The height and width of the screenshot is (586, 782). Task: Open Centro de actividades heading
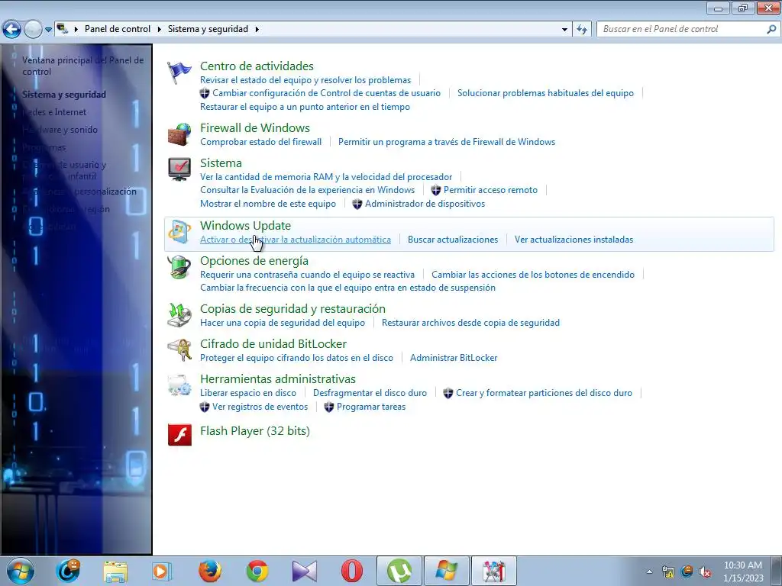pos(257,66)
